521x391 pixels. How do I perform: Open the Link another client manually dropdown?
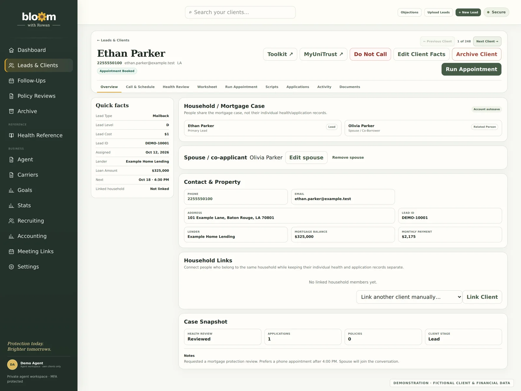409,297
